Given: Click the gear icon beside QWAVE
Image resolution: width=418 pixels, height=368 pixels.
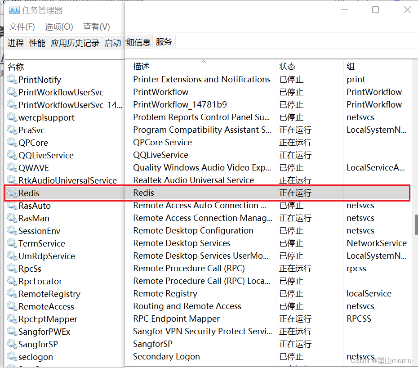Looking at the screenshot, I should click(12, 168).
